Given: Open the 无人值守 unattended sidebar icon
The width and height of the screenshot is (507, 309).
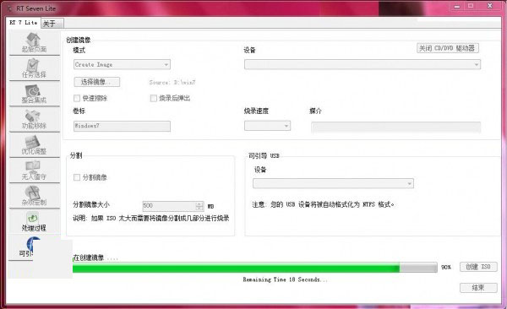Looking at the screenshot, I should coord(35,171).
